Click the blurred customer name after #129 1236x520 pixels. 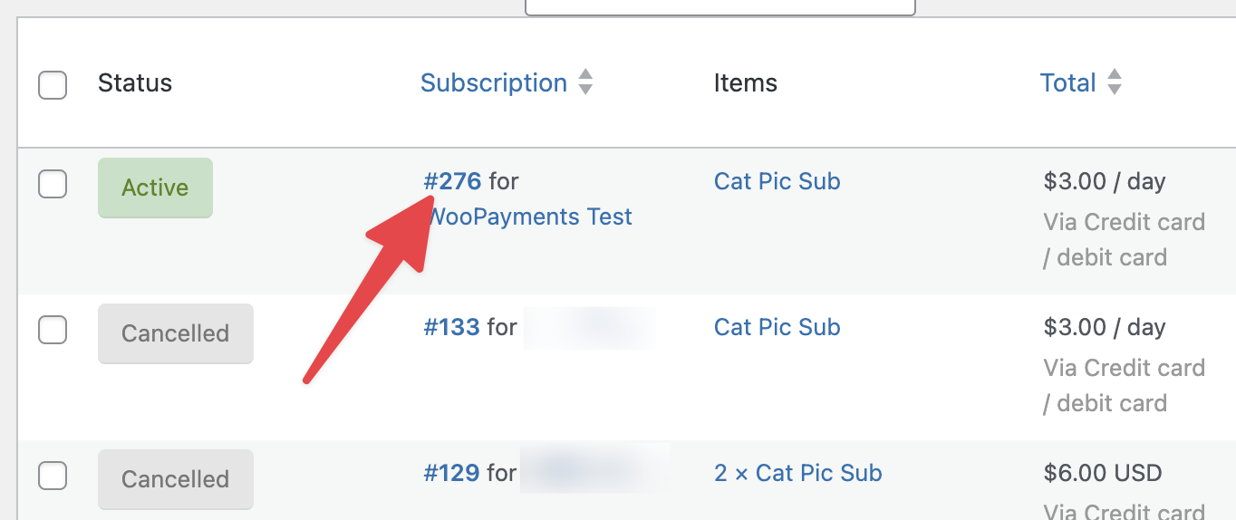pyautogui.click(x=594, y=473)
